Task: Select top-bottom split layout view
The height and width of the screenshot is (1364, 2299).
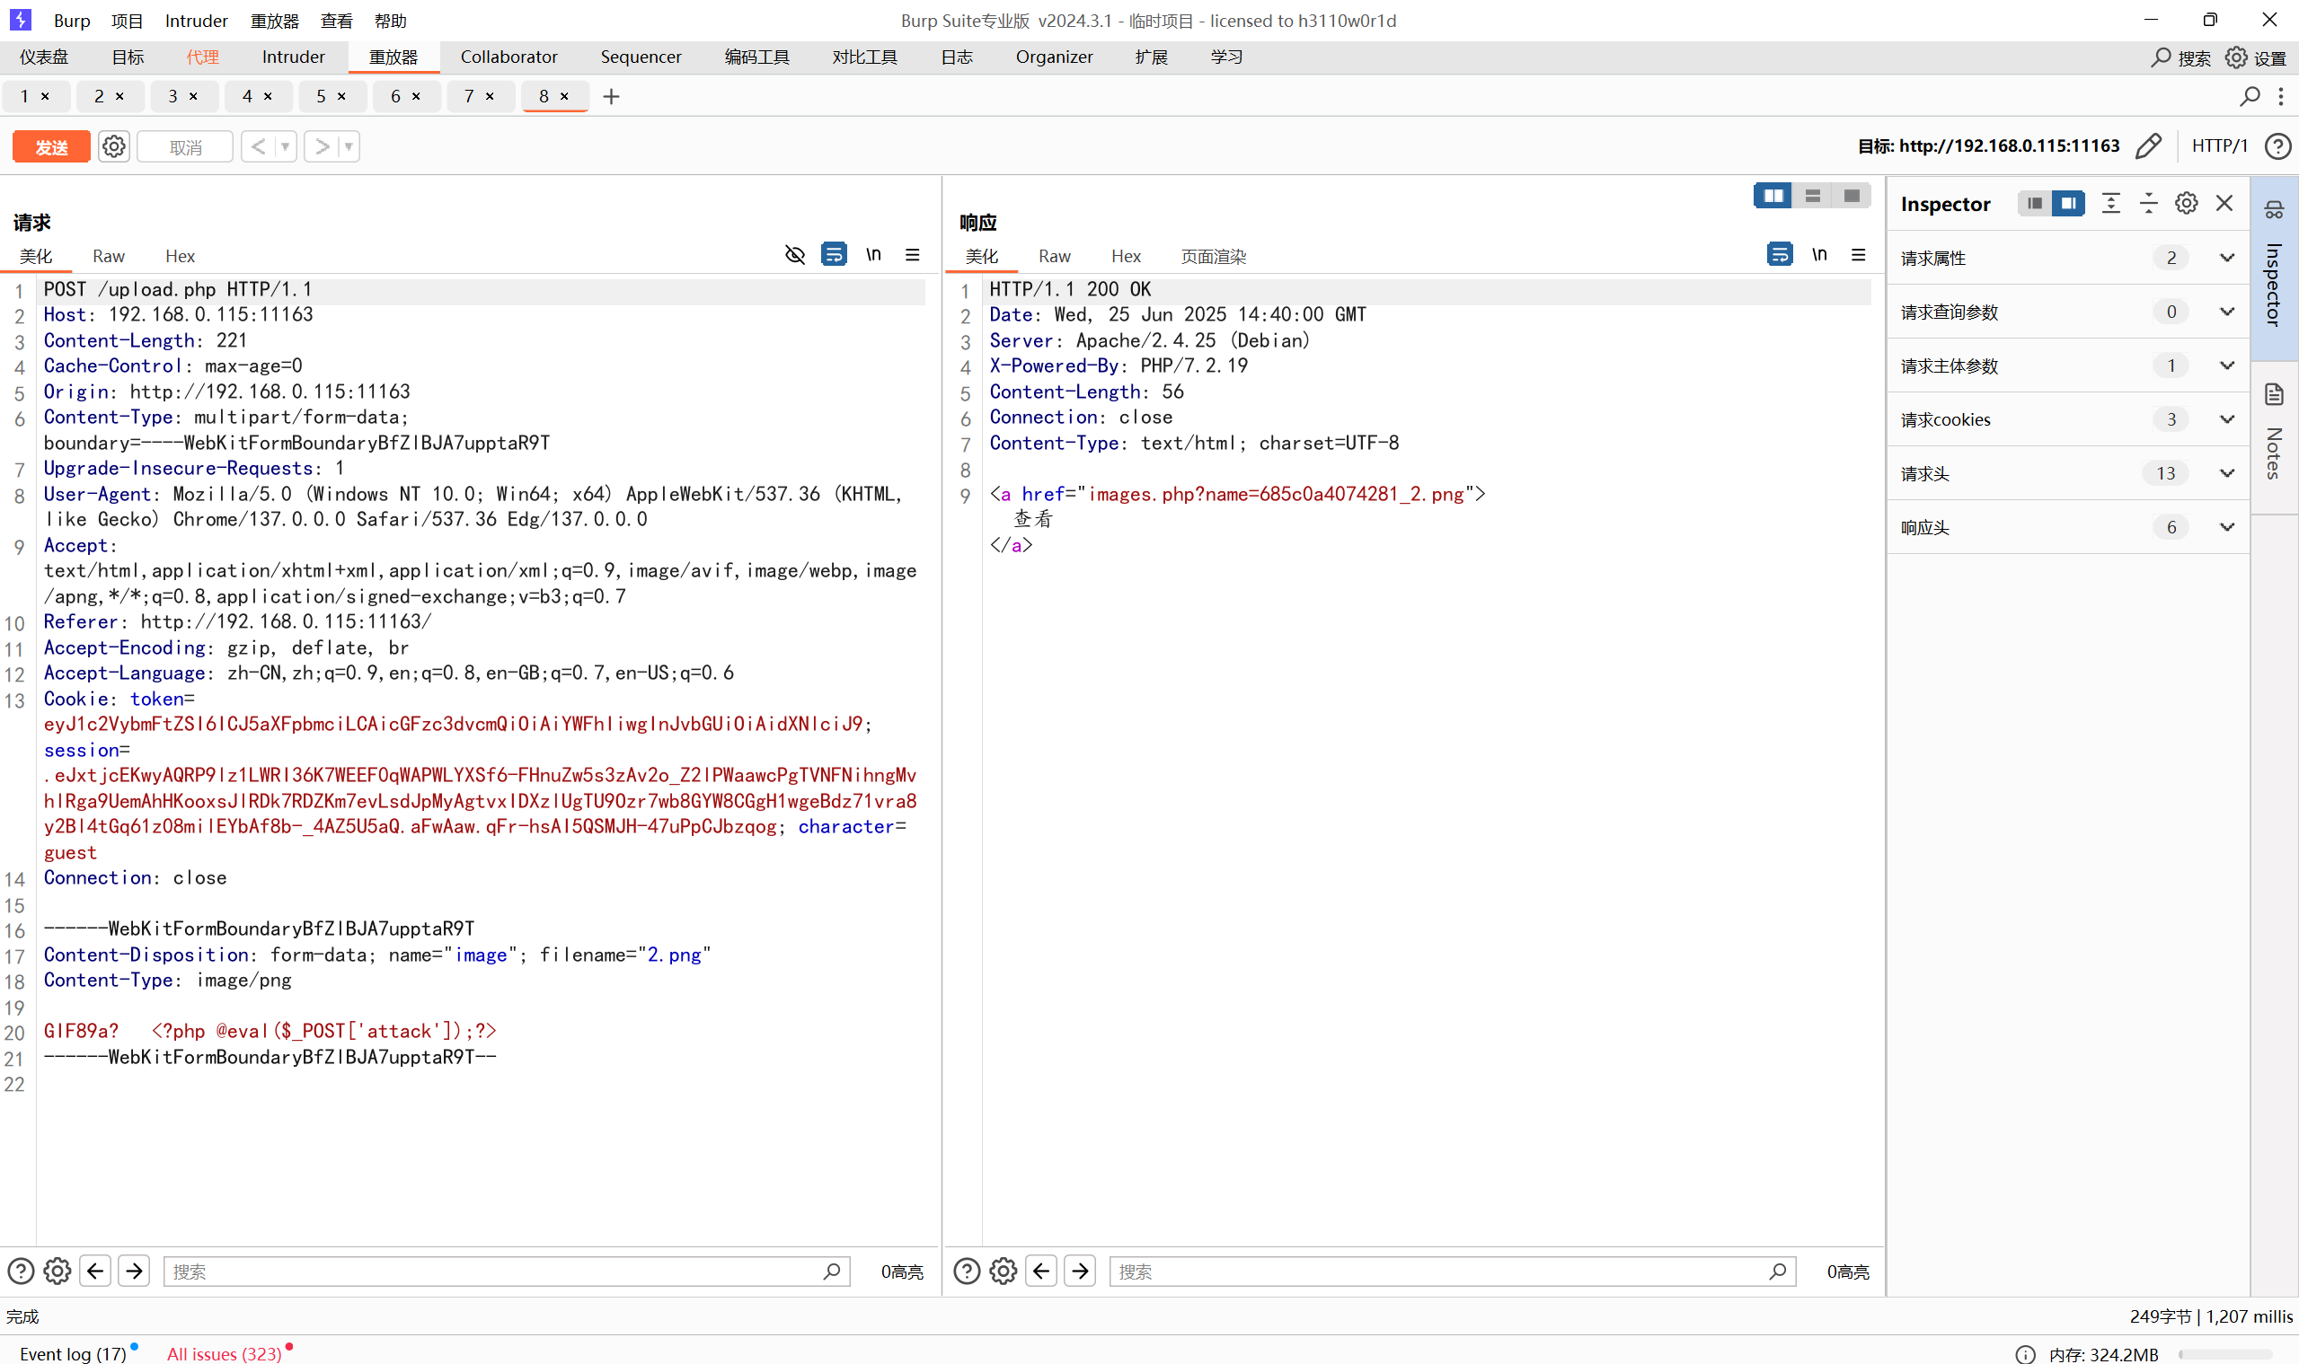Action: point(1813,196)
